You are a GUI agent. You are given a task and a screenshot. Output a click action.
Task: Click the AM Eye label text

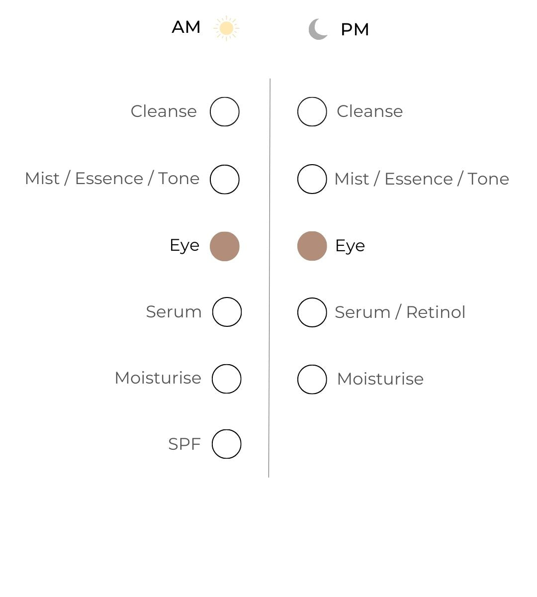(x=184, y=245)
